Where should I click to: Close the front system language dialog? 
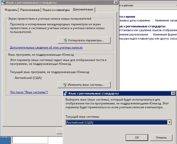click(x=173, y=93)
